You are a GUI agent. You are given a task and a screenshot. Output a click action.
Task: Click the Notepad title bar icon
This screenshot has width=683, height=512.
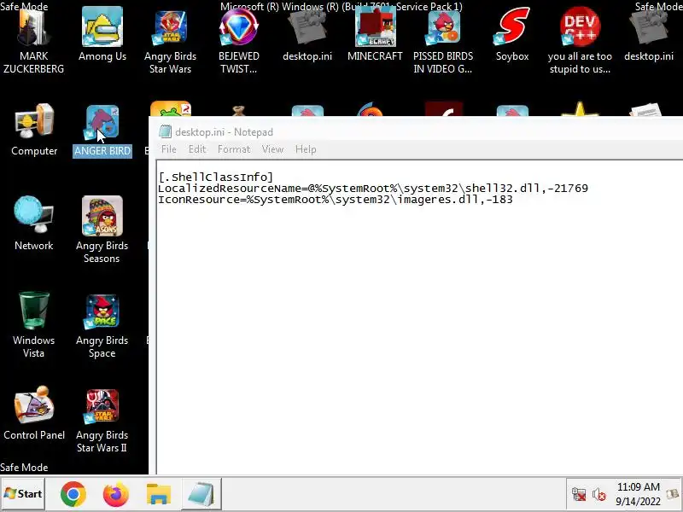tap(165, 131)
